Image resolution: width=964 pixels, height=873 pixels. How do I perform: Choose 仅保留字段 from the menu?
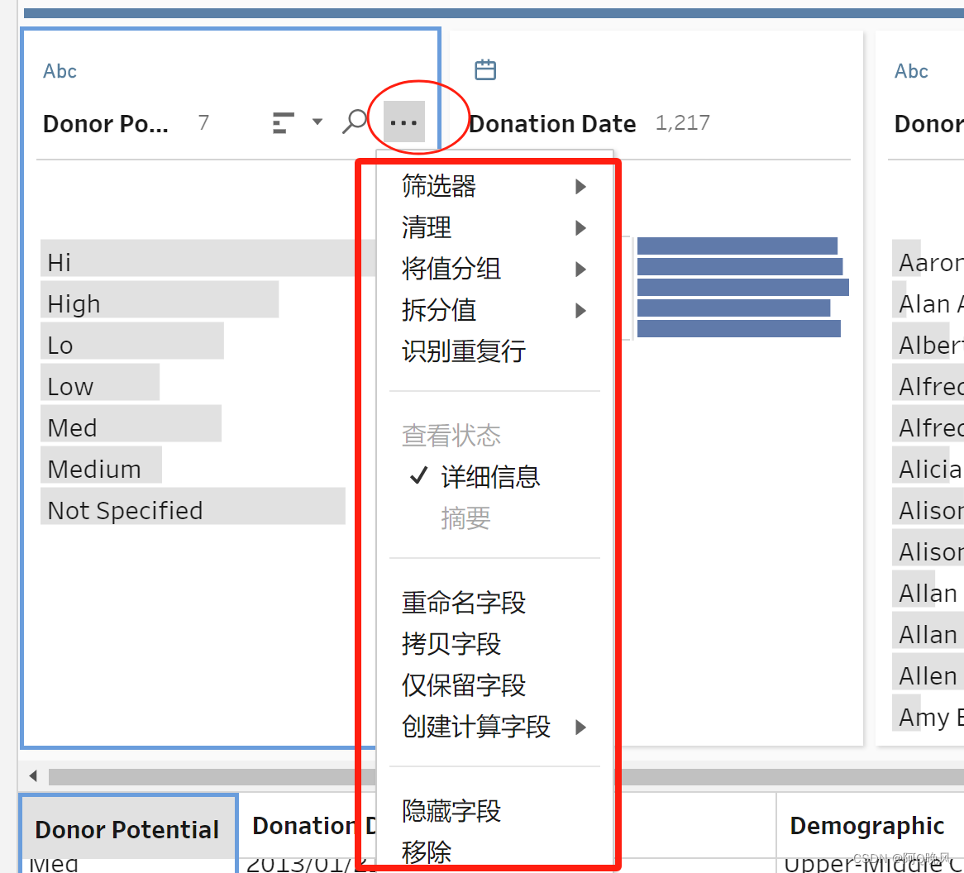pos(464,685)
